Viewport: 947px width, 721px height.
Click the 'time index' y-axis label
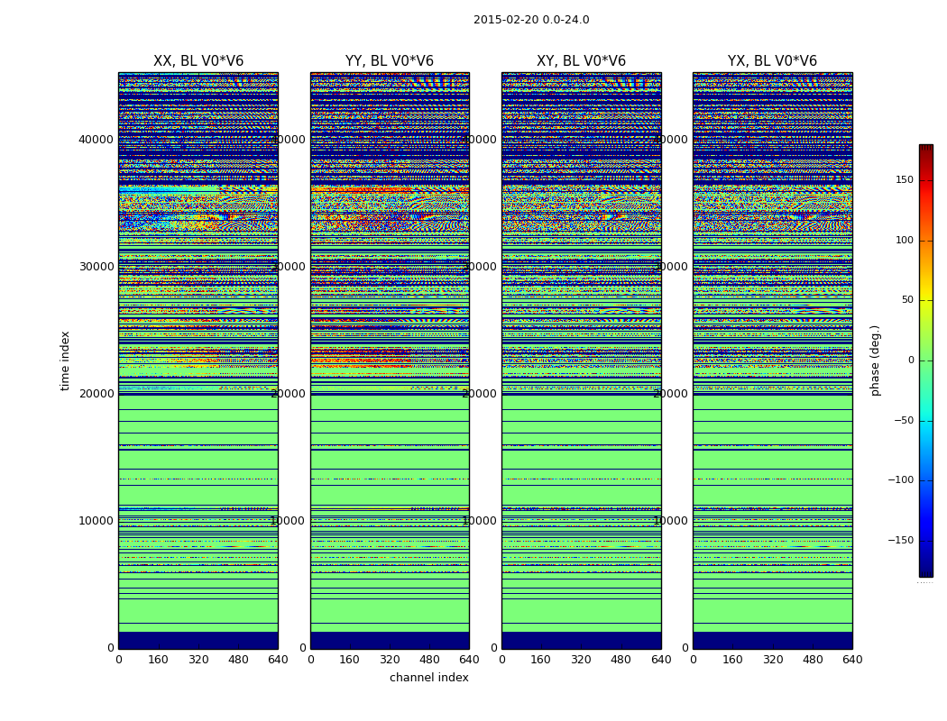[65, 360]
